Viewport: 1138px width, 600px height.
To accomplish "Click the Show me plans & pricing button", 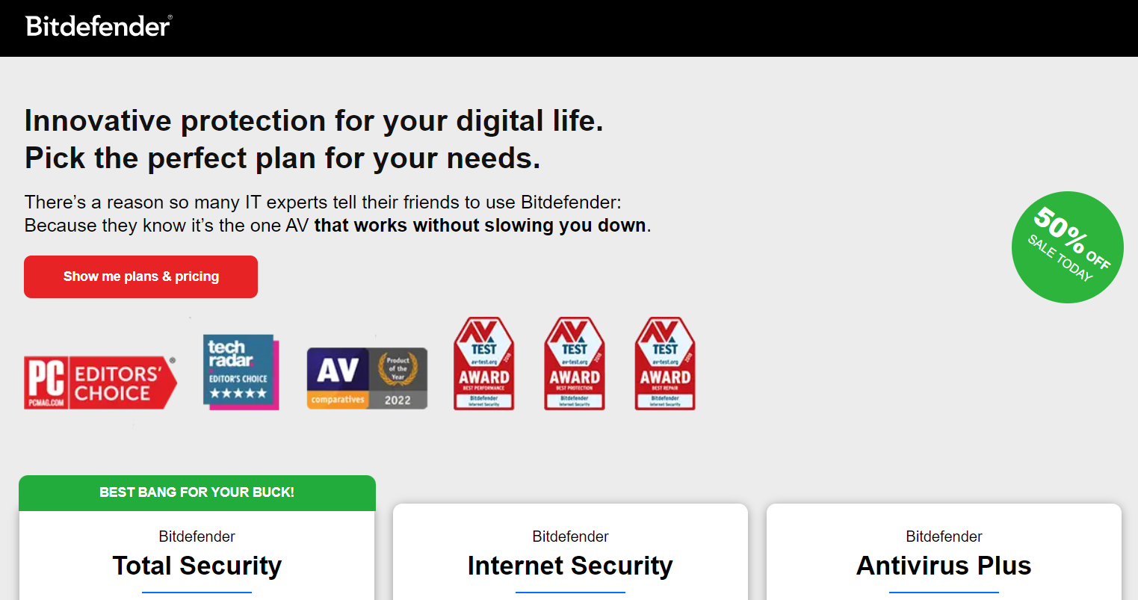I will [140, 276].
